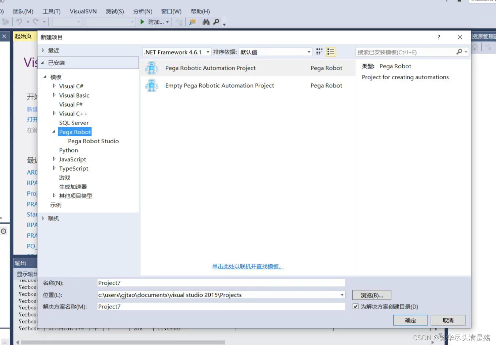Expand the 最近 section

43,50
